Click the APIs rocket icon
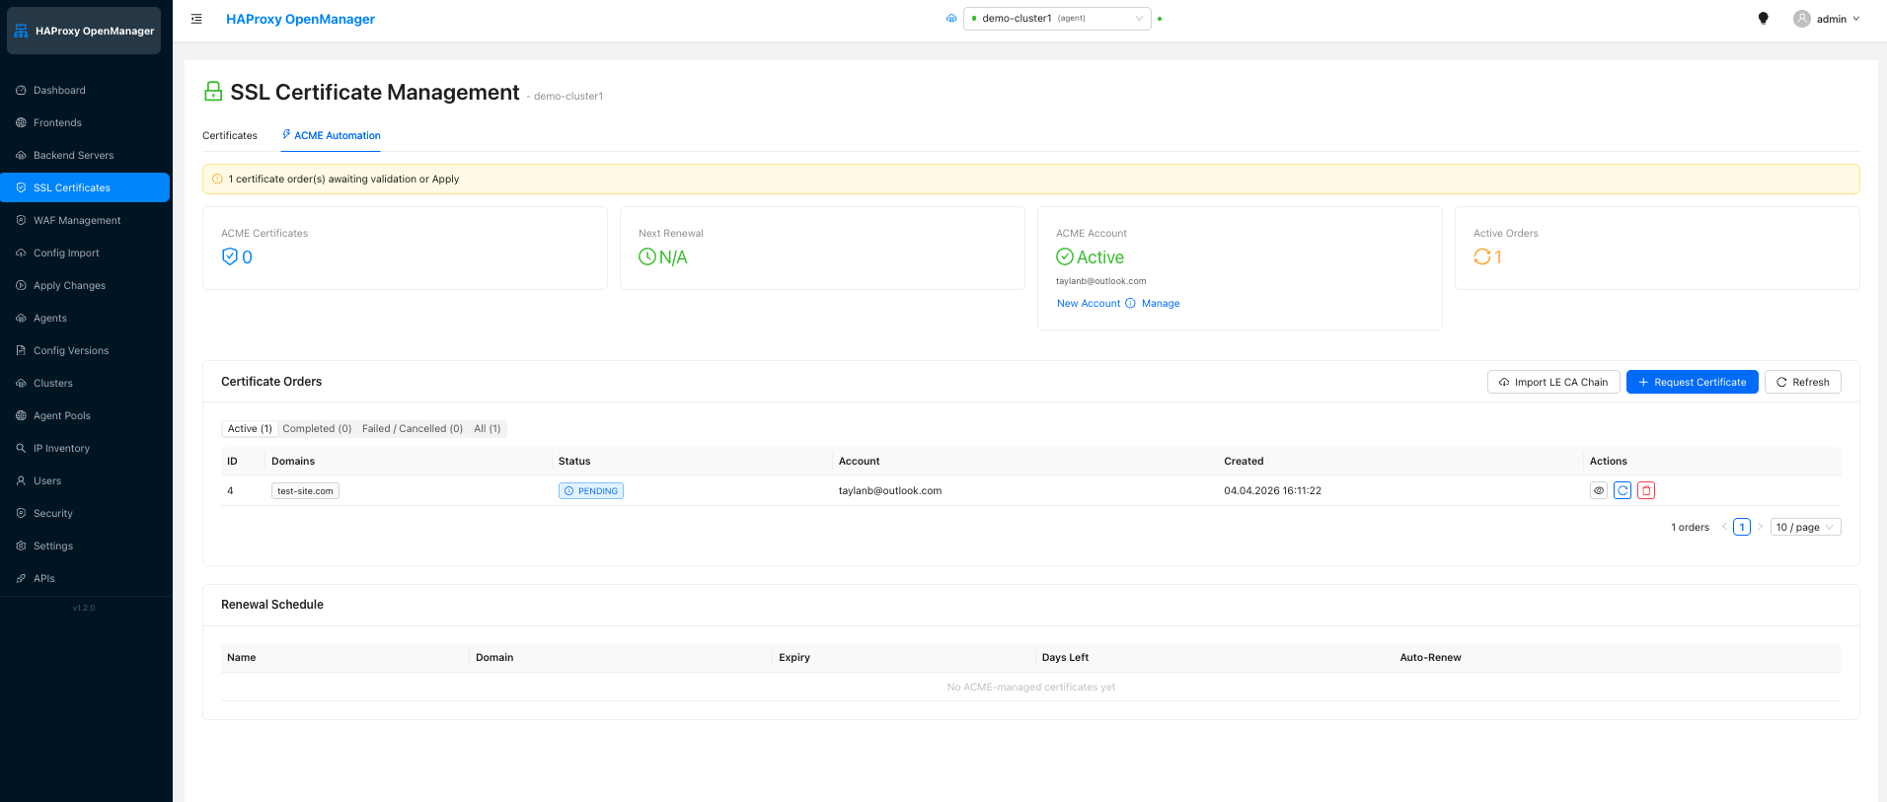Image resolution: width=1887 pixels, height=802 pixels. coord(21,578)
